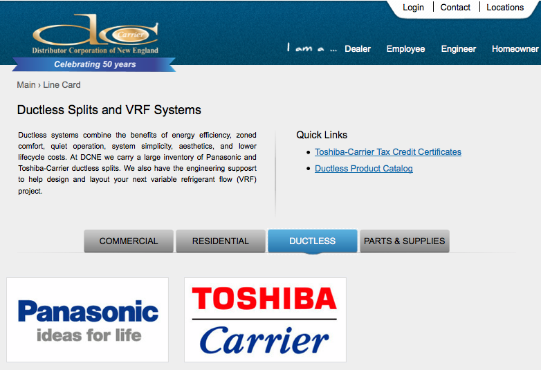This screenshot has width=541, height=370.
Task: Click the Main breadcrumb link
Action: click(x=26, y=85)
